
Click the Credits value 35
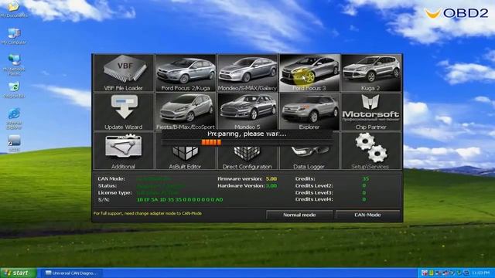(x=365, y=178)
